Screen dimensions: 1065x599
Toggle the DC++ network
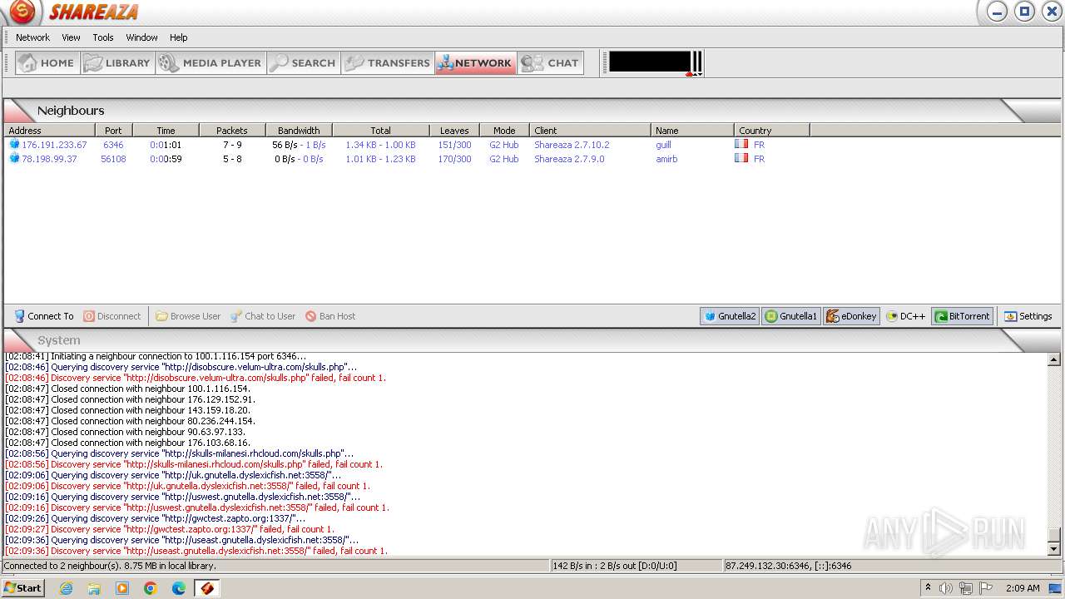pyautogui.click(x=905, y=316)
